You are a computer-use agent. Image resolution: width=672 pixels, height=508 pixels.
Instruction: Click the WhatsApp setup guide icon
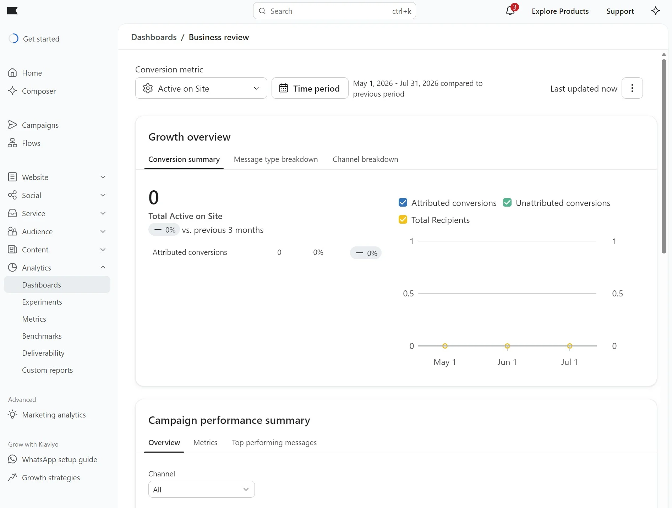[12, 459]
